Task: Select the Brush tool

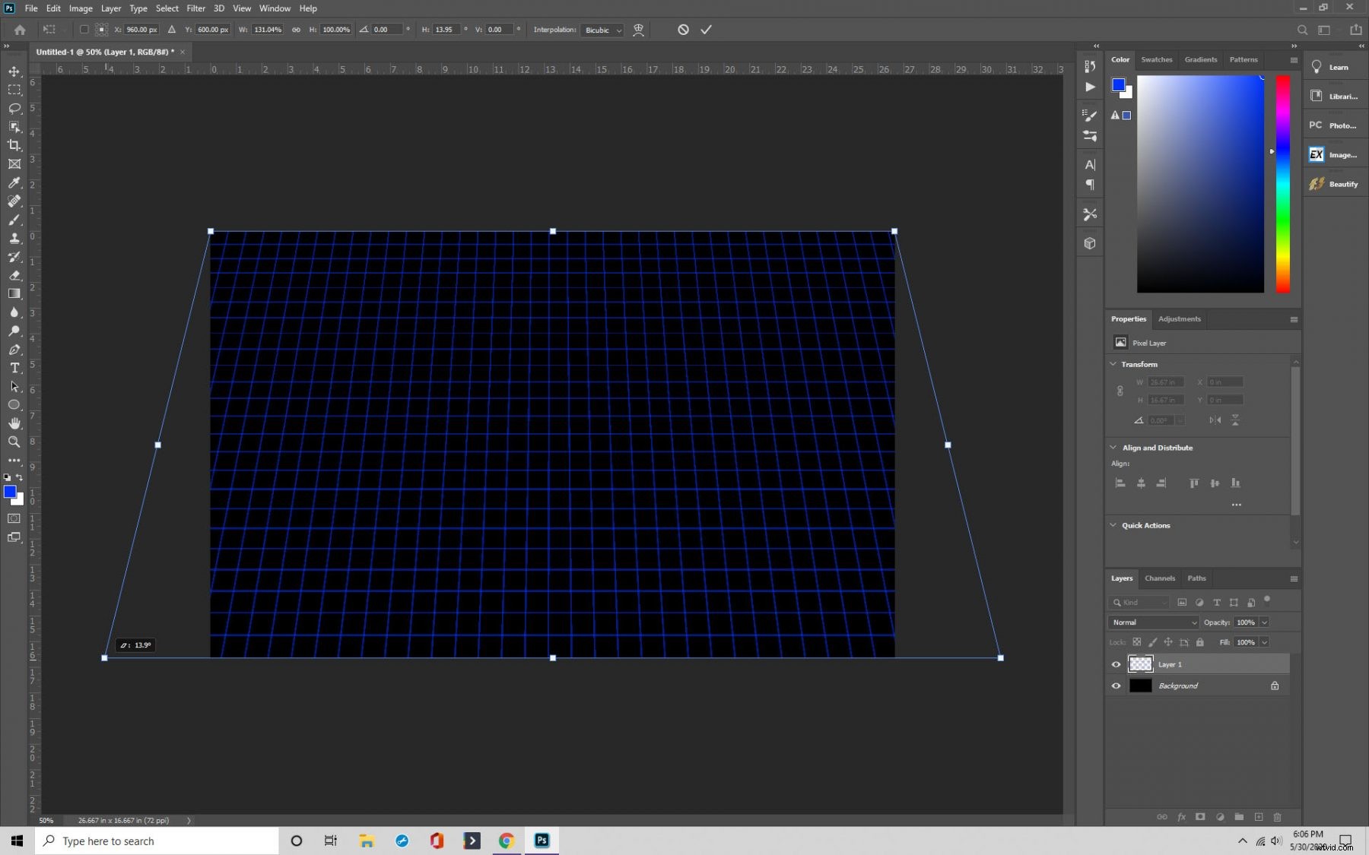Action: point(14,220)
